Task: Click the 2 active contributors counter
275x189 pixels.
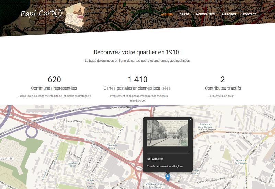Action: click(x=223, y=80)
